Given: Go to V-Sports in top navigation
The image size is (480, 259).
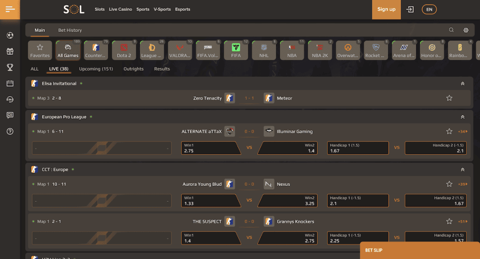Looking at the screenshot, I should (162, 9).
